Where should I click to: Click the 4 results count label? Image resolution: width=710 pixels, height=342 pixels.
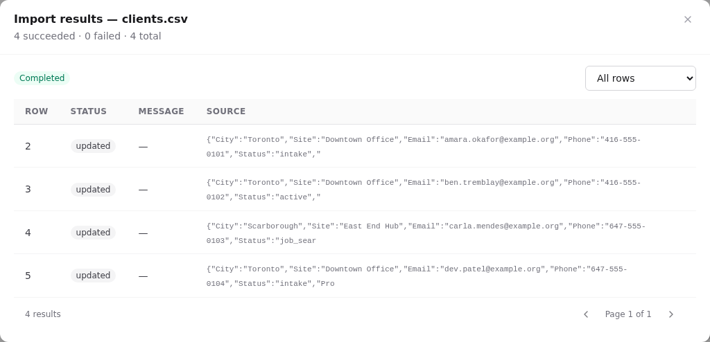[43, 314]
